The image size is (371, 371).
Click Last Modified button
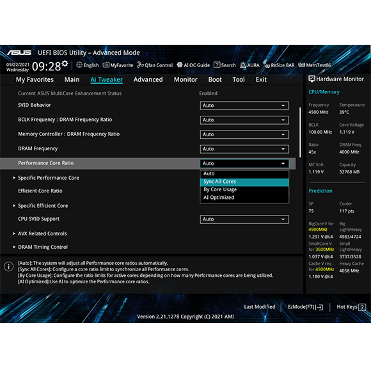coord(260,307)
